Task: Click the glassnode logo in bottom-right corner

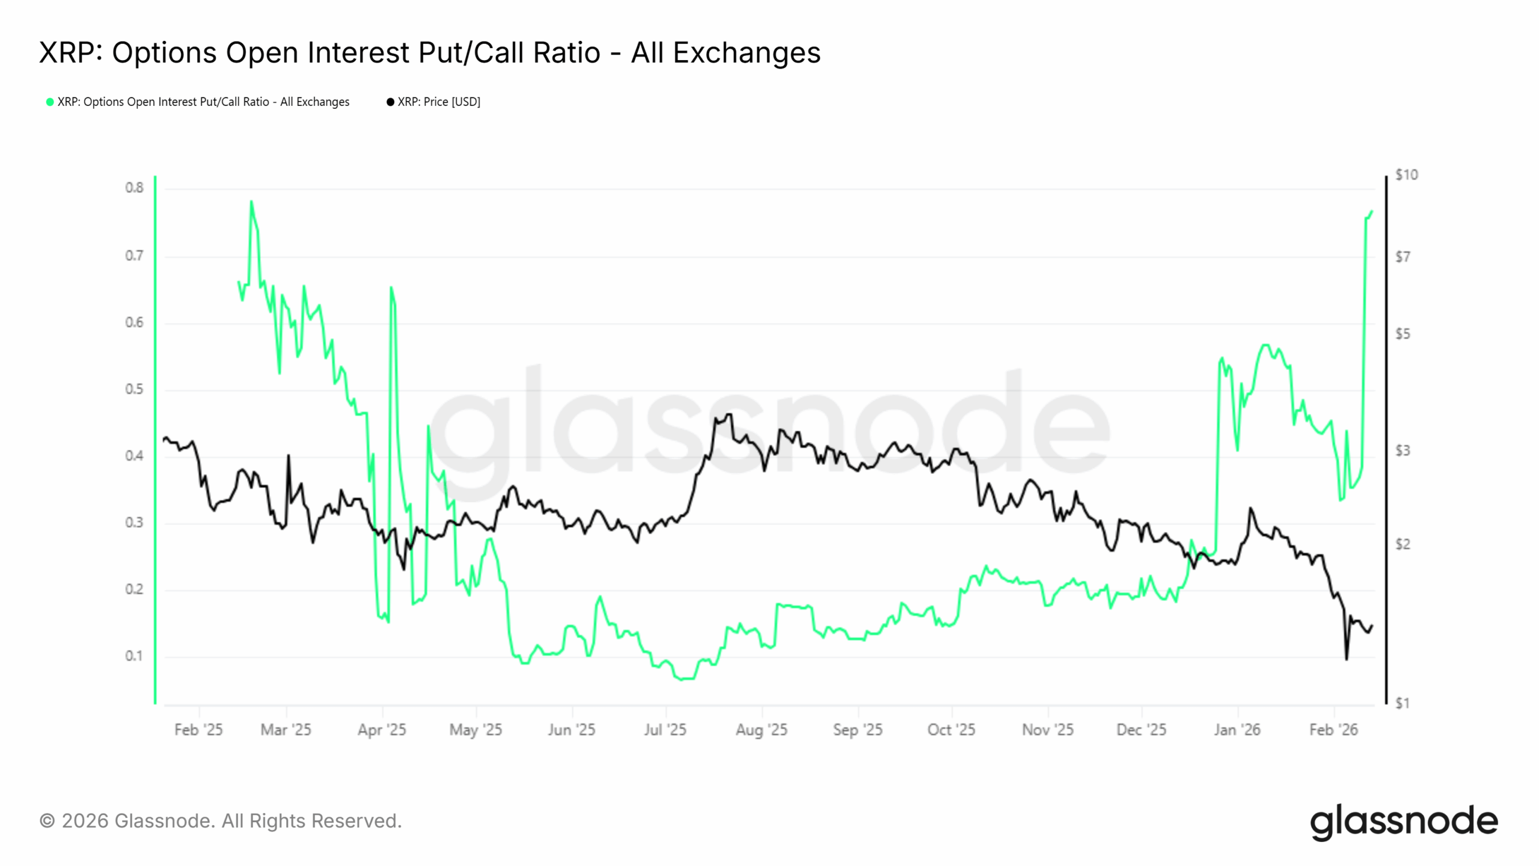Action: point(1404,821)
